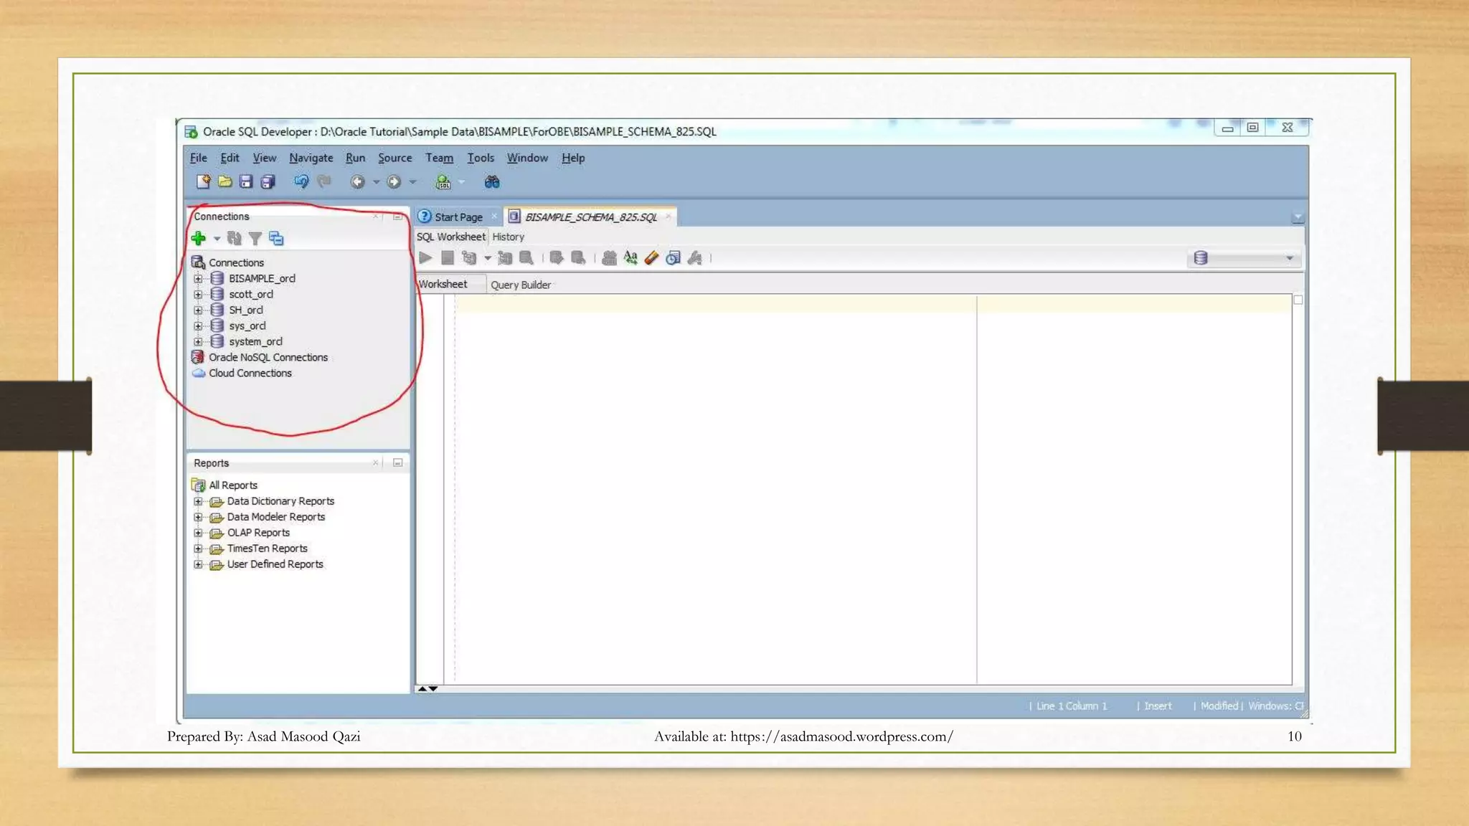Click Line 1 Column 1 status text
Image resolution: width=1469 pixels, height=826 pixels.
click(x=1072, y=706)
